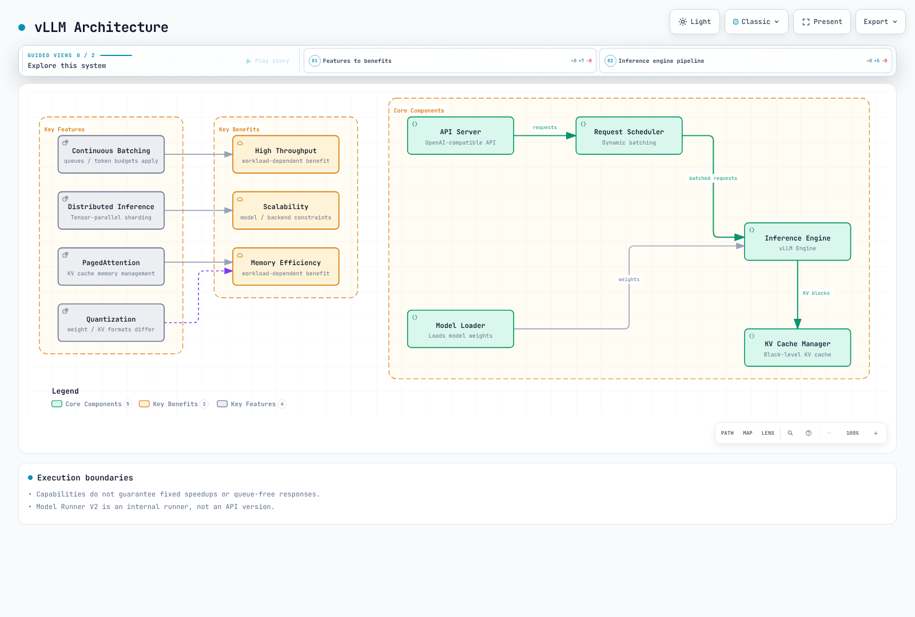Click the 'Model Runner V2' bullet text
This screenshot has height=617, width=915.
tap(155, 507)
